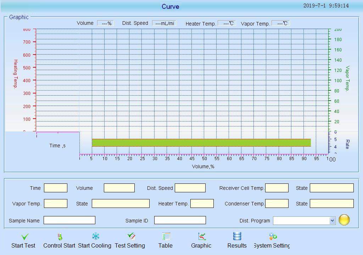Viewport: 363px width, 255px height.
Task: Open the Table view icon
Action: pos(166,236)
